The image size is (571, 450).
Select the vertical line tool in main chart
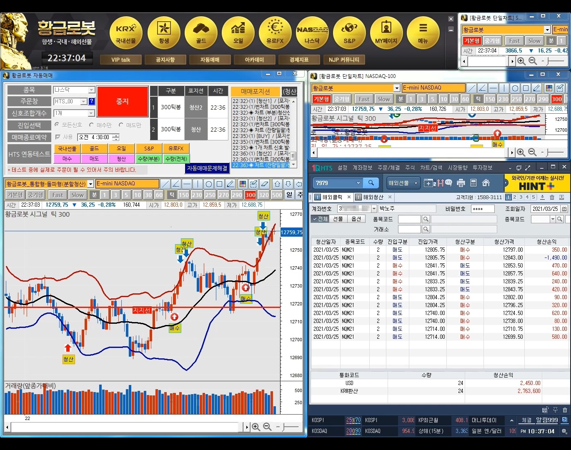pyautogui.click(x=198, y=184)
